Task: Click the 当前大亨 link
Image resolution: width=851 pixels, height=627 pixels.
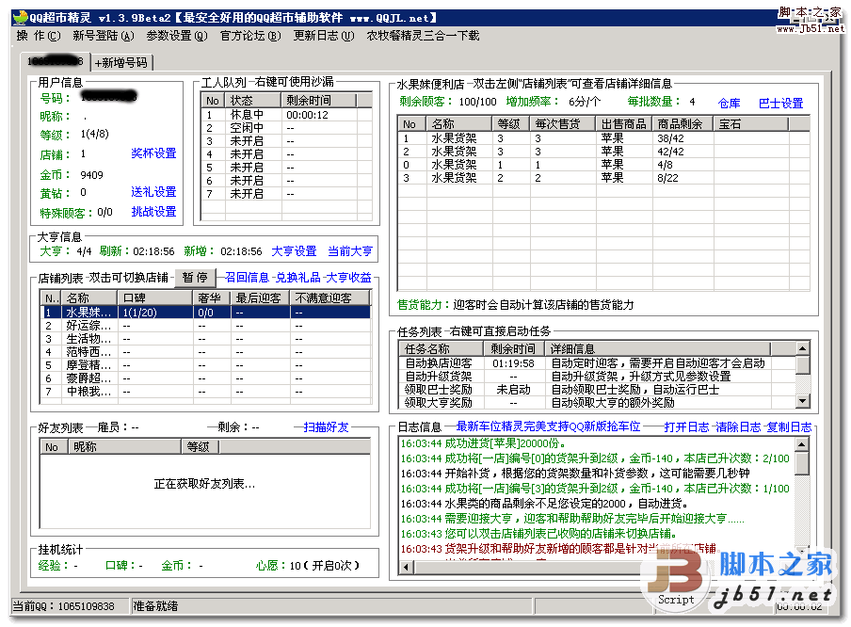Action: coord(350,251)
